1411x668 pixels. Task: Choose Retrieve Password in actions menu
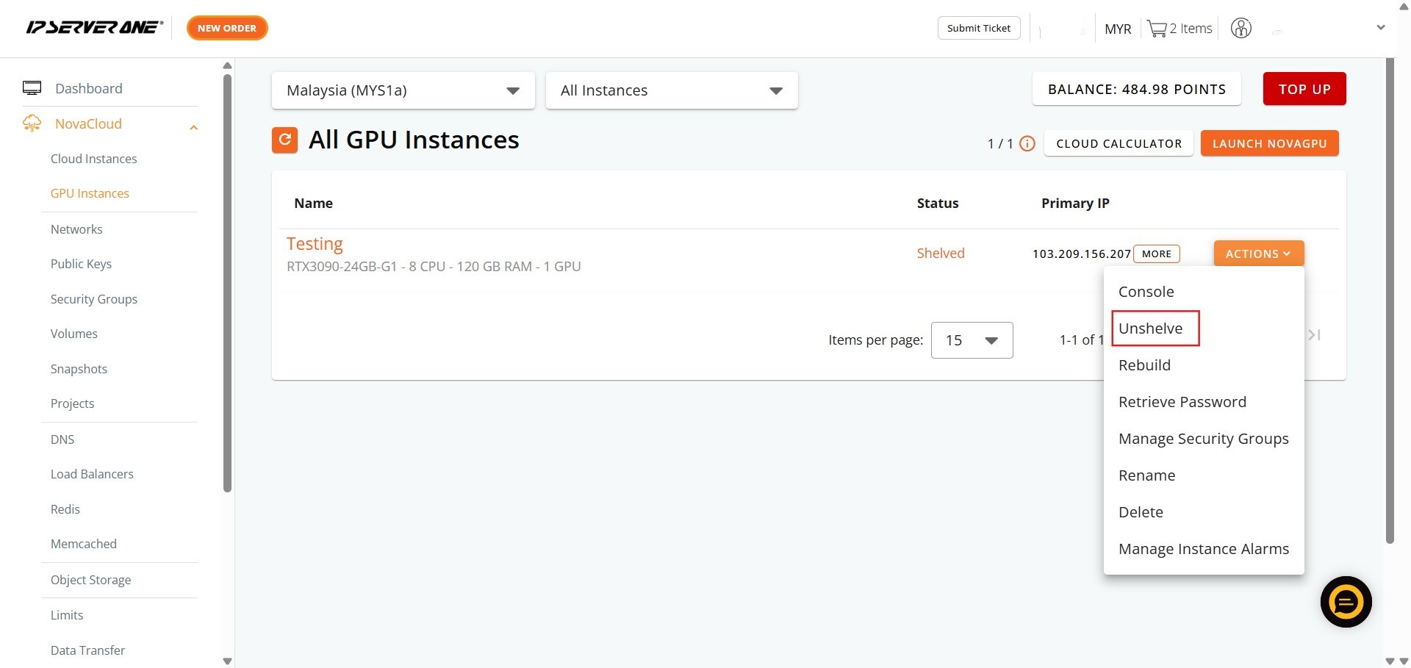tap(1182, 402)
